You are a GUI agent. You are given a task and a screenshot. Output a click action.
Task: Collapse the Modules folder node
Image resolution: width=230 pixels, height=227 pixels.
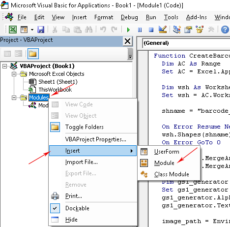[14, 97]
